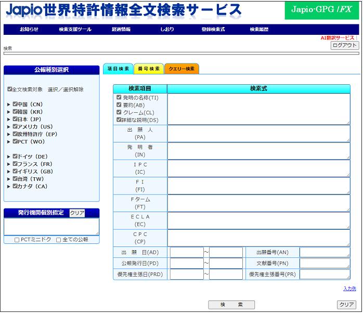Uncheck the ドイツ (DE) checkbox
The image size is (363, 313).
point(15,156)
